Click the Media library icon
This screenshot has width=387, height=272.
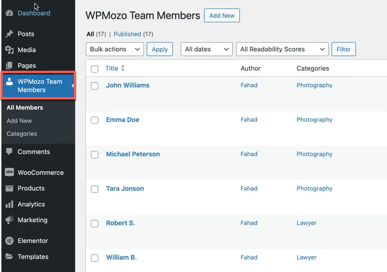click(9, 50)
